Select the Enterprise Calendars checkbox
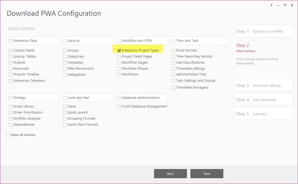The image size is (298, 184). [x=11, y=81]
